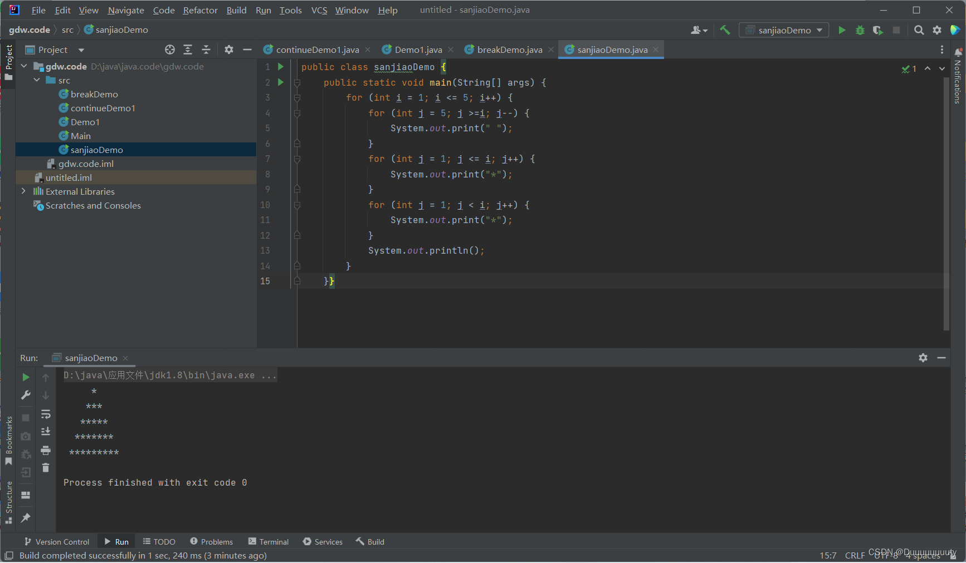Switch to continueDemo1.java editor tab
Screen dimensions: 966x563
317,50
